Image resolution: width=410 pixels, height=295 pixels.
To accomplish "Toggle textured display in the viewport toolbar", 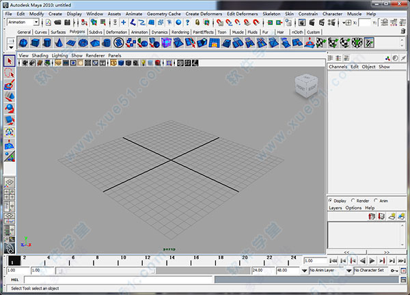I will (135, 63).
